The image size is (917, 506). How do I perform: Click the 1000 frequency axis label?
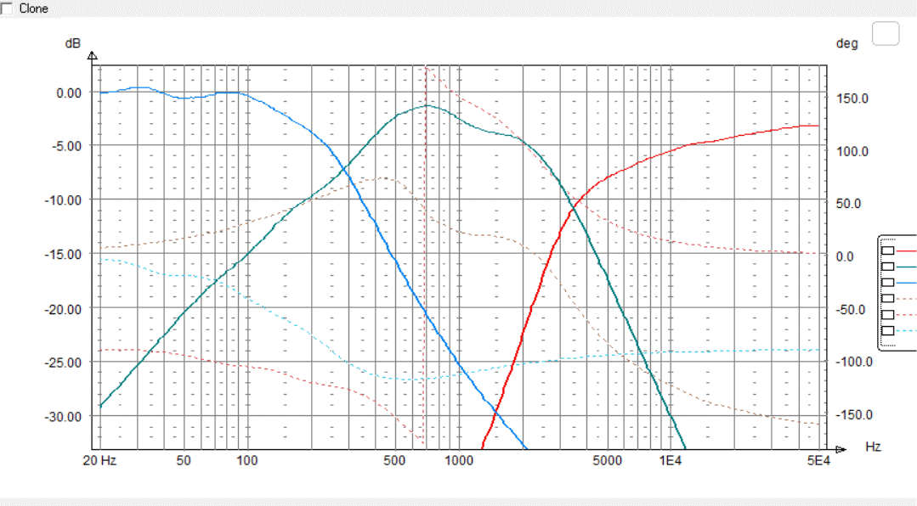[x=459, y=460]
